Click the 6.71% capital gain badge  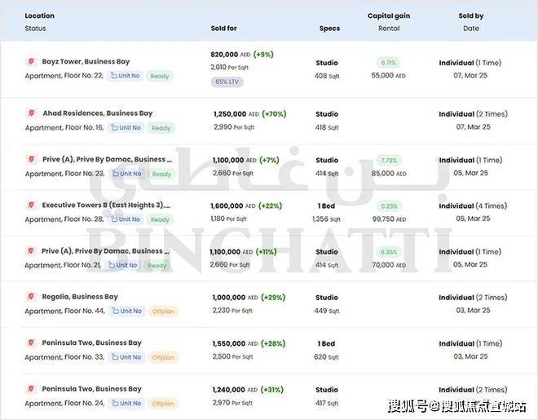tap(389, 62)
